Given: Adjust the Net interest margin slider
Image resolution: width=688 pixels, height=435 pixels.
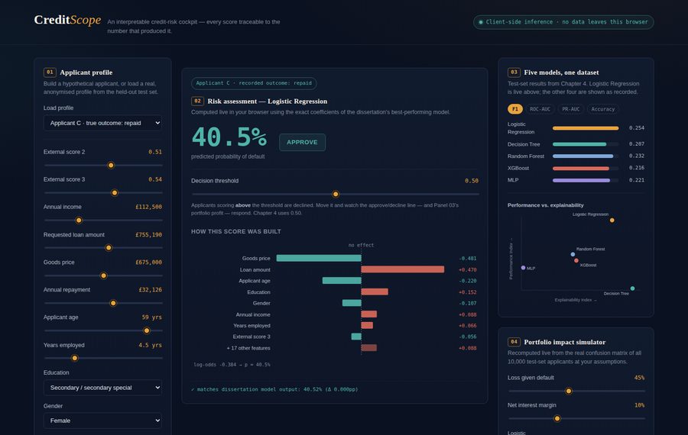Looking at the screenshot, I should click(x=576, y=418).
